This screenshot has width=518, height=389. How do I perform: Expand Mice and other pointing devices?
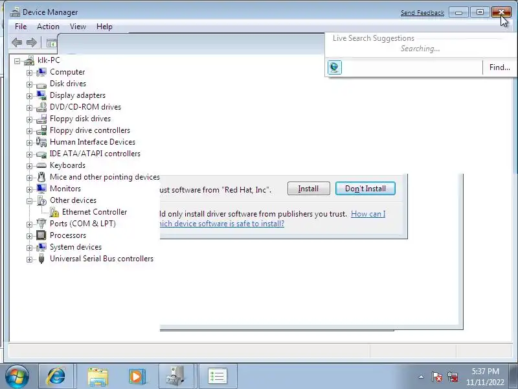tap(29, 178)
